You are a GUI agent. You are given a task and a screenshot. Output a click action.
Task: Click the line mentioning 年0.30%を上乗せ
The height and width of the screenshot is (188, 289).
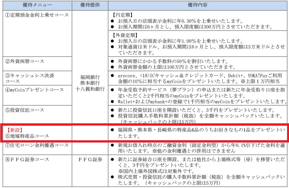181,21
